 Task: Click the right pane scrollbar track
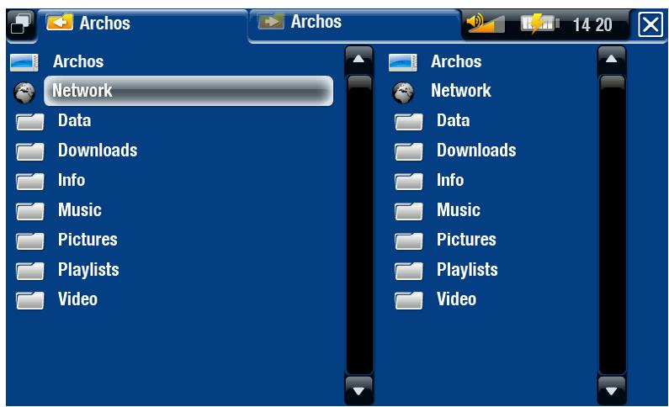[x=612, y=225]
